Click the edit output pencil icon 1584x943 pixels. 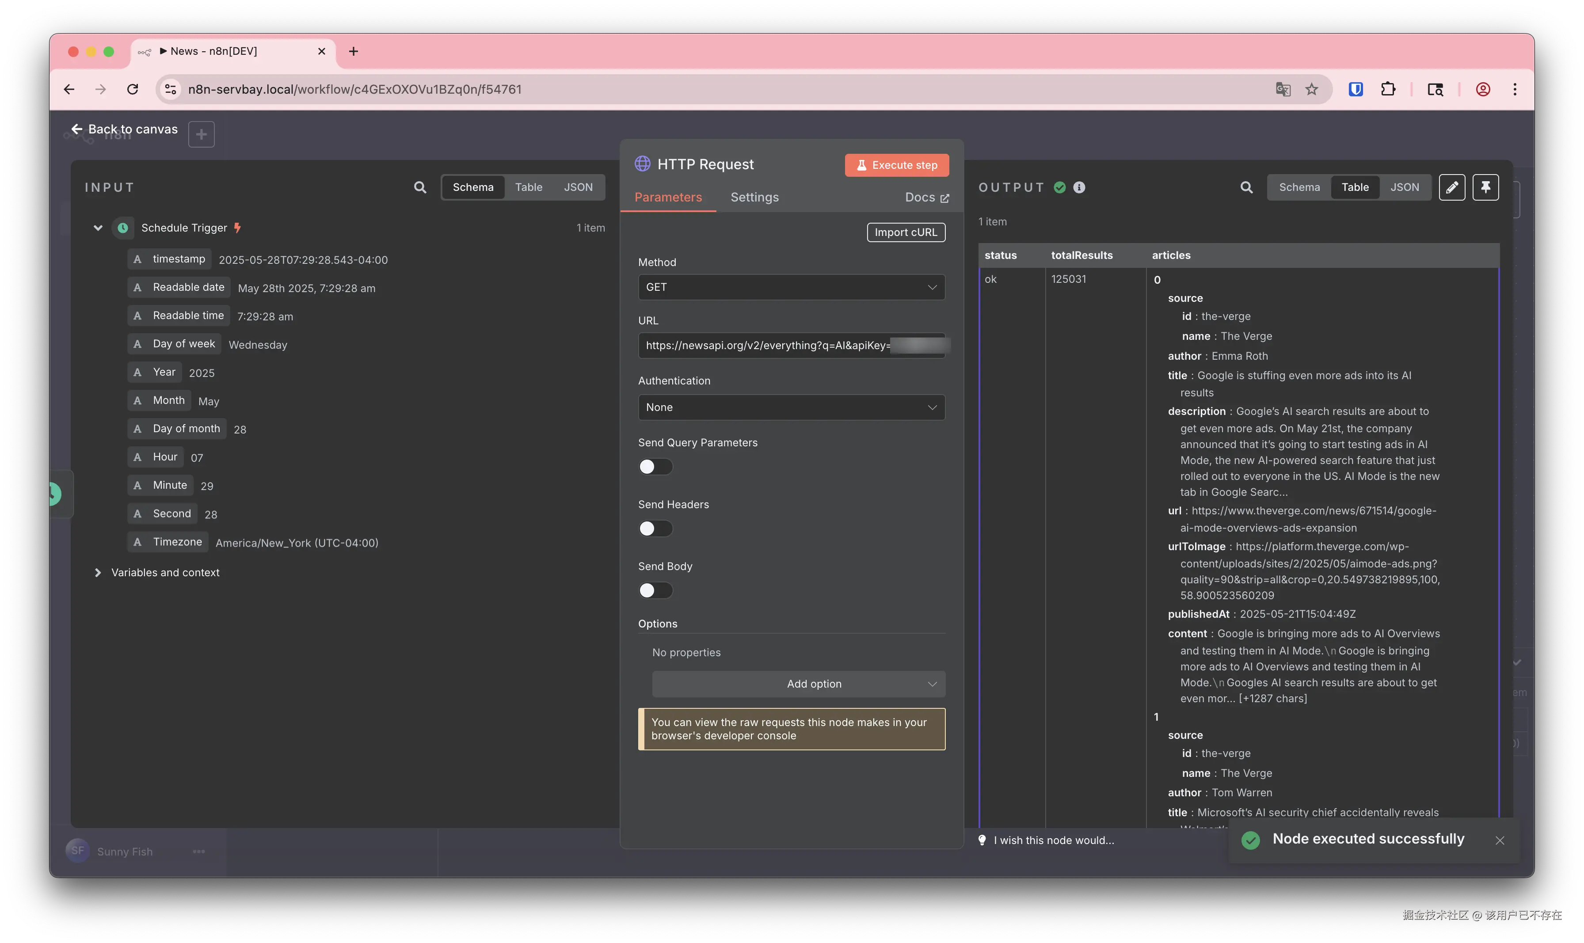click(x=1451, y=187)
